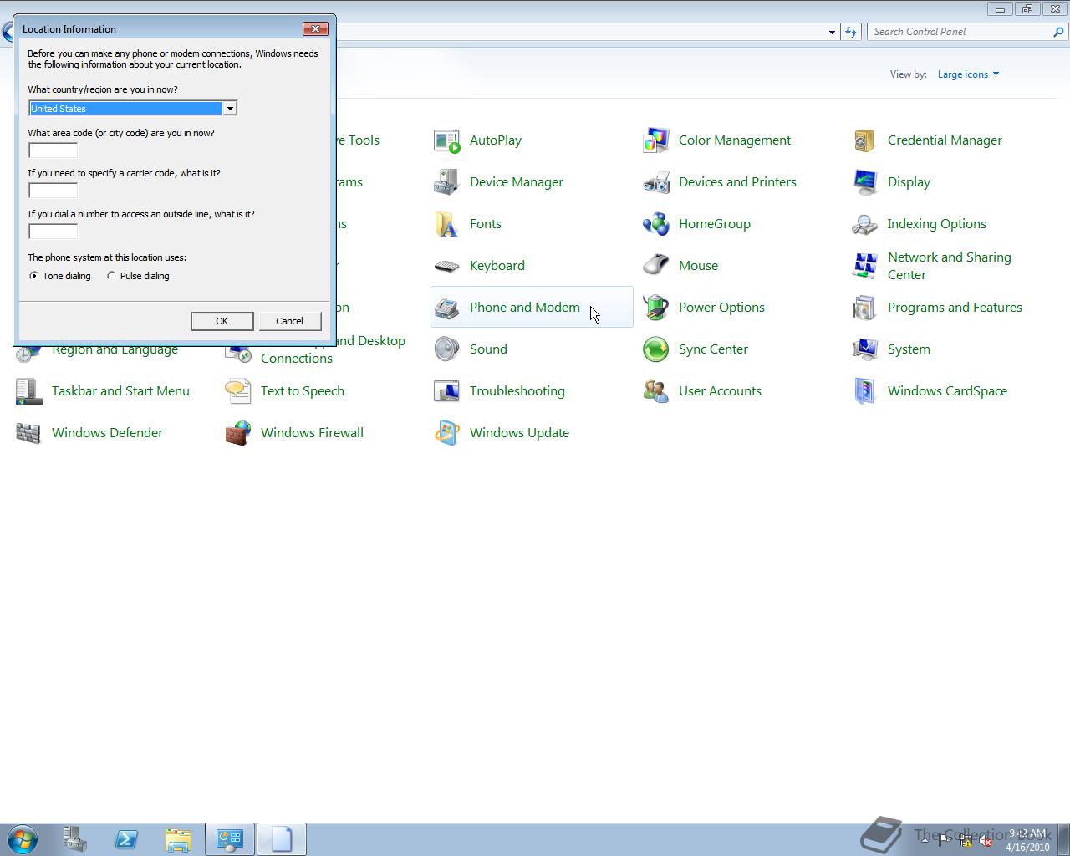Expand the address bar history arrow
Viewport: 1070px width, 856px height.
832,32
